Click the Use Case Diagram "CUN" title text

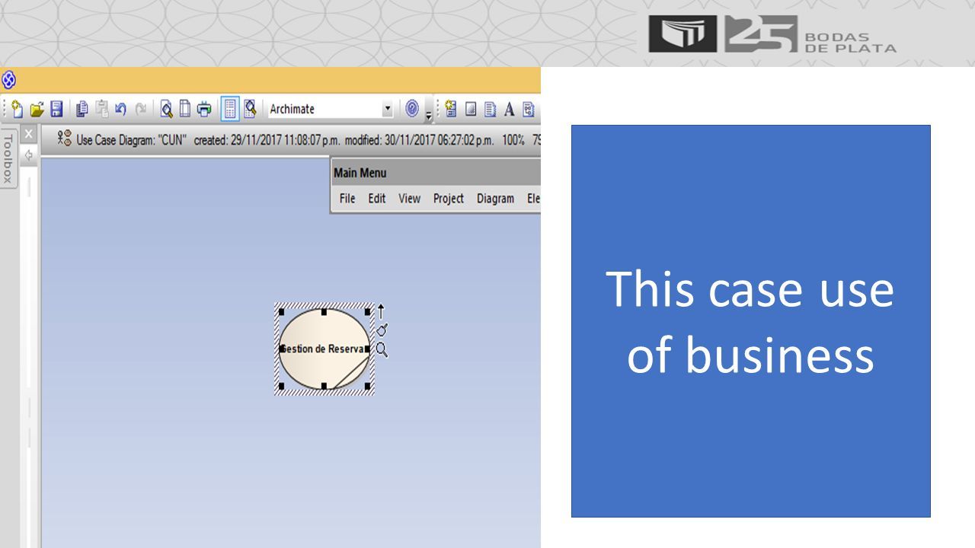[x=132, y=140]
